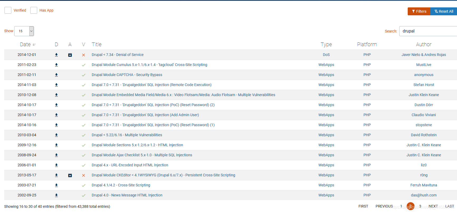Viewport: 457px width, 212px height.
Task: Download the Embedded Media Field exploit
Action: (x=56, y=95)
